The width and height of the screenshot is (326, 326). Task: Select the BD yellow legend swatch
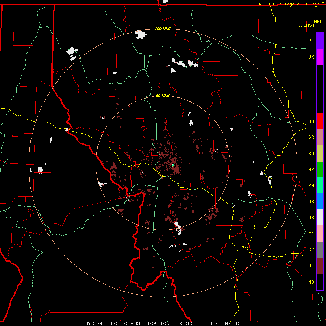pyautogui.click(x=320, y=154)
